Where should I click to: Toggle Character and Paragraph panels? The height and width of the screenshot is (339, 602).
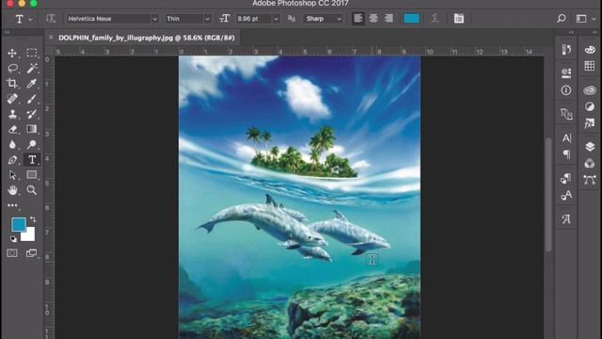459,19
